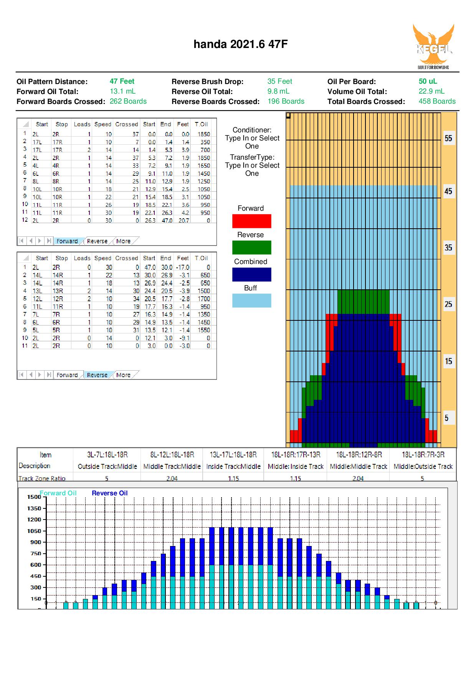The width and height of the screenshot is (476, 673).
Task: Click select-all corner triangle of Reverse loads table
Action: coord(25,258)
